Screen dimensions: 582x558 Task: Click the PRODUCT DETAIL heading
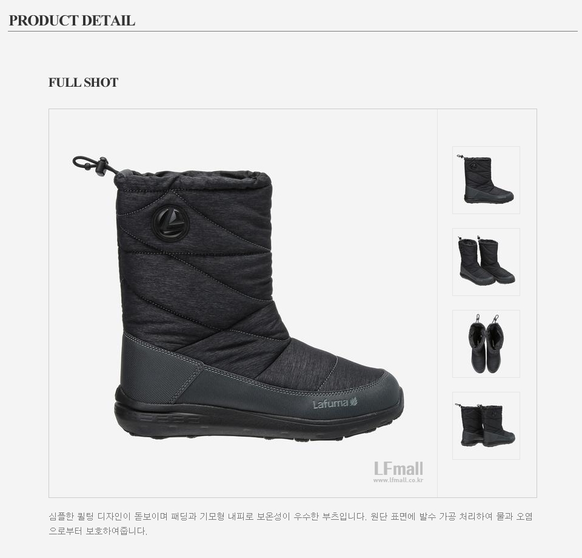[72, 21]
